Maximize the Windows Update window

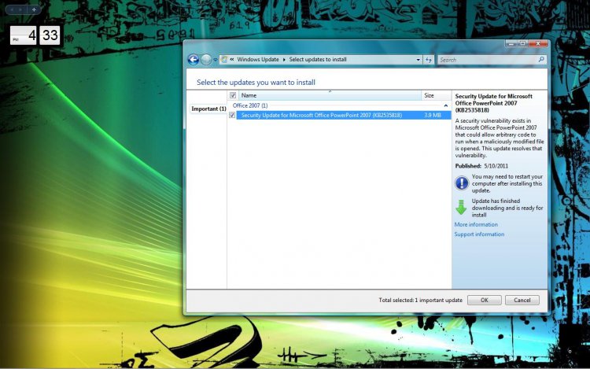pyautogui.click(x=522, y=43)
